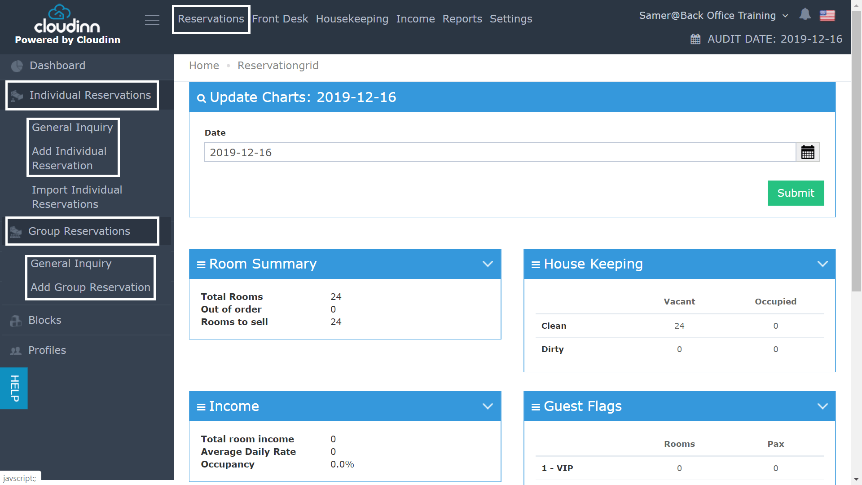This screenshot has width=862, height=485.
Task: Open the Reservations top menu
Action: [x=211, y=19]
